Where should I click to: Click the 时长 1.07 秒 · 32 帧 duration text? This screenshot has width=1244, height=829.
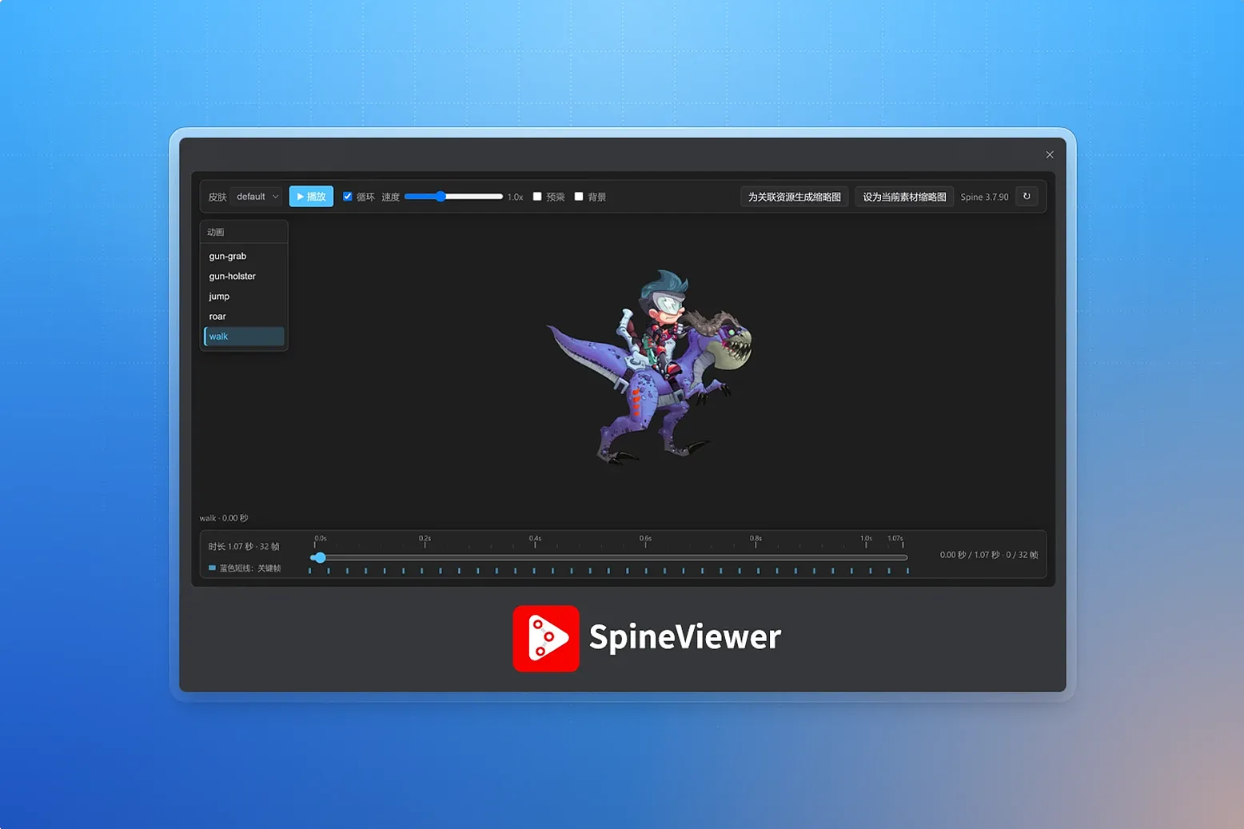click(x=244, y=547)
